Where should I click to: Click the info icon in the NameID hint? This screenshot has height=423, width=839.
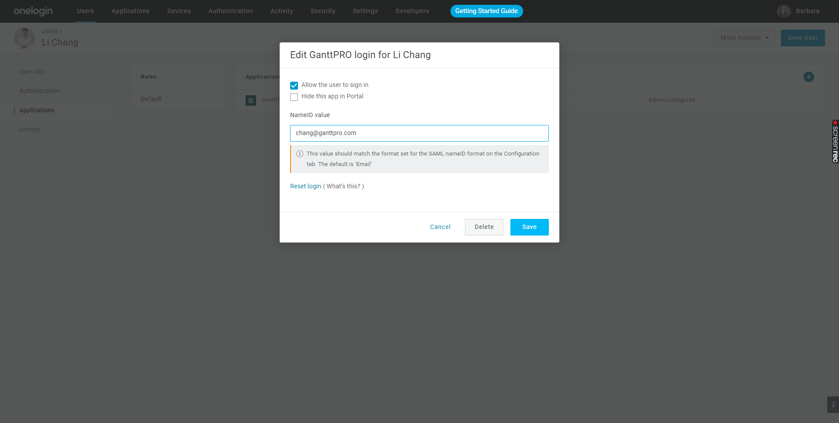pyautogui.click(x=300, y=154)
